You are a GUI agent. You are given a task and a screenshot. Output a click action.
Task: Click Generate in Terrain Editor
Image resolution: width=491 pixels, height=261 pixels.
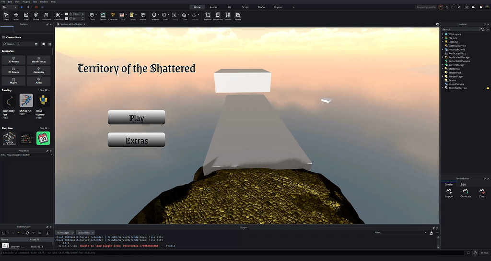click(465, 193)
